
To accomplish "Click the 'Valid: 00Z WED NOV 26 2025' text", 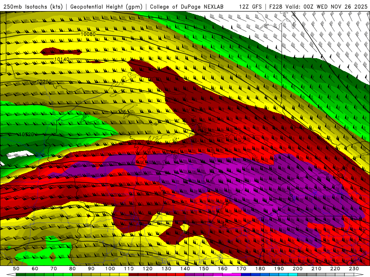I will [x=326, y=6].
